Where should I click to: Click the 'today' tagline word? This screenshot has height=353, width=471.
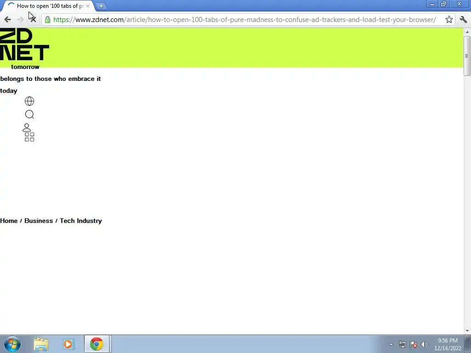point(9,91)
